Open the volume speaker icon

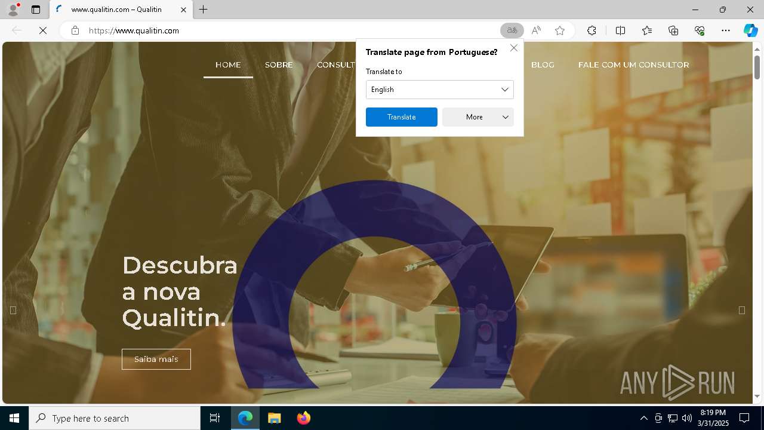click(687, 418)
